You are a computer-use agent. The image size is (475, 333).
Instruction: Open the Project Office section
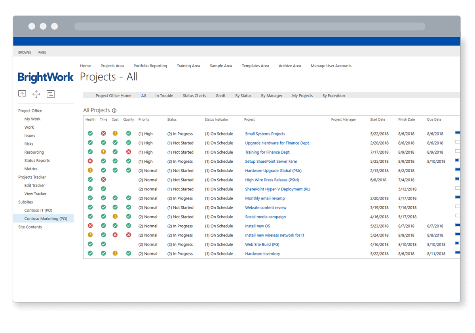point(29,110)
